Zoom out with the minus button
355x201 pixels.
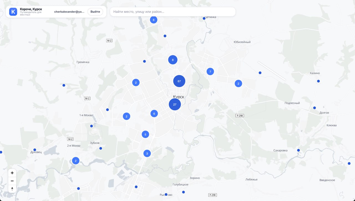coord(12,181)
